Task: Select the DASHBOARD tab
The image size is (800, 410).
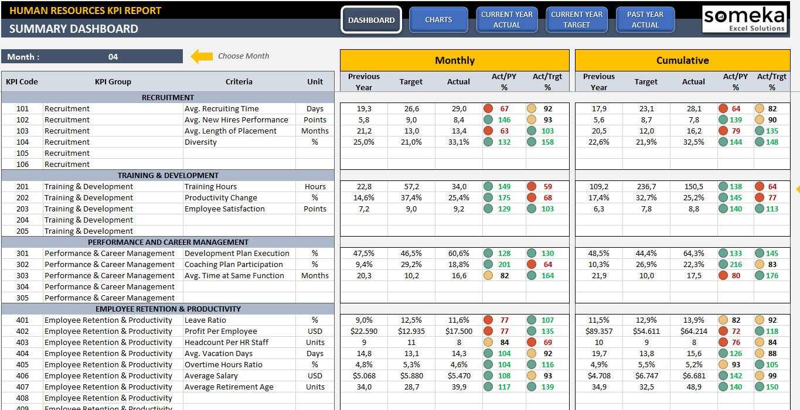Action: (x=371, y=19)
